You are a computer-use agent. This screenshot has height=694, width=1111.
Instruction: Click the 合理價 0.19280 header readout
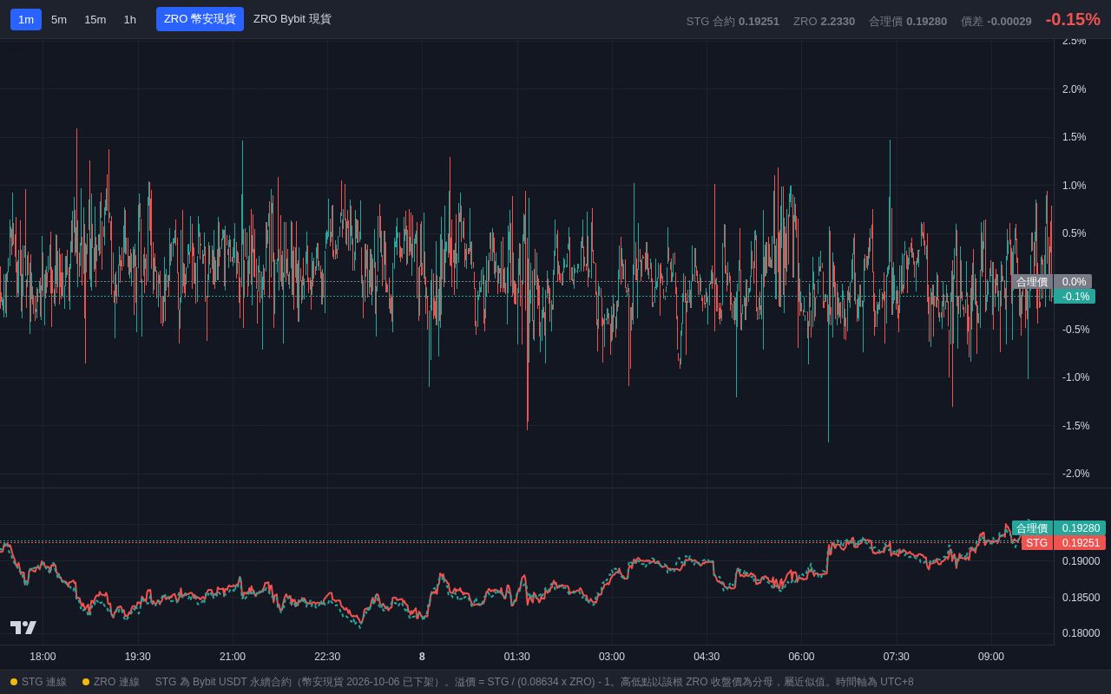[908, 21]
